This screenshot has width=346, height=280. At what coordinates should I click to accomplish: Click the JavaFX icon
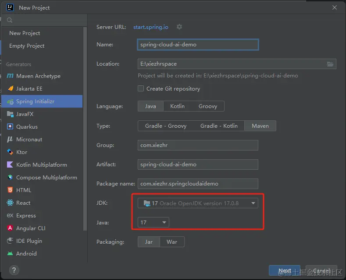10,114
